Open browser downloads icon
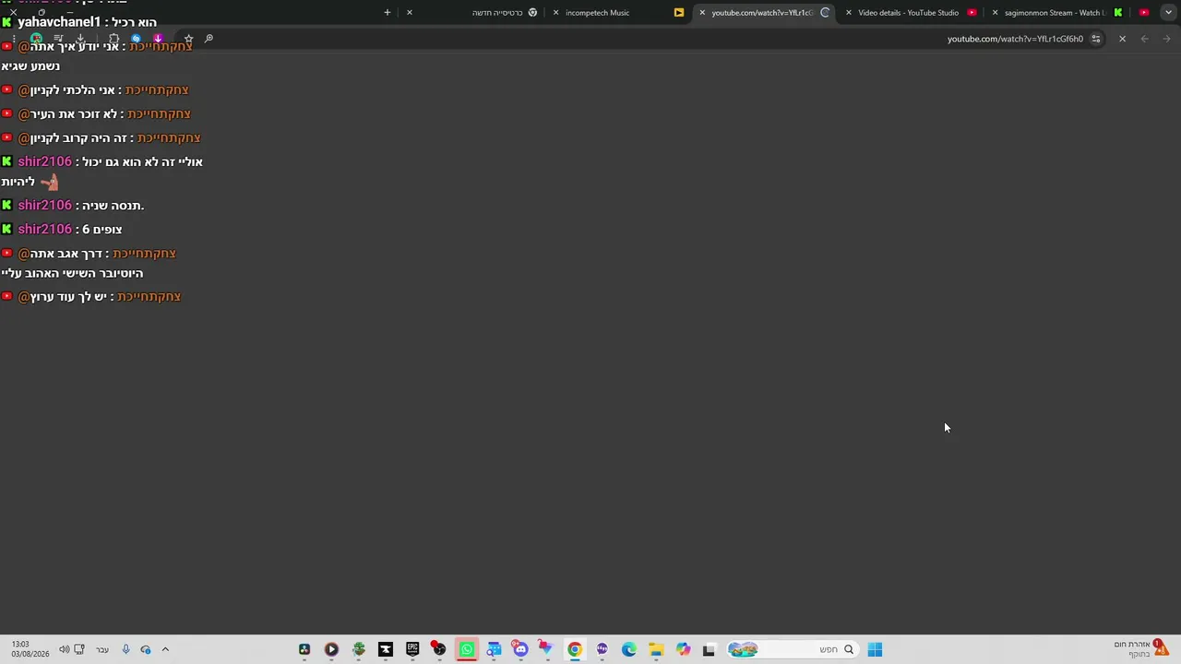The image size is (1181, 664). pyautogui.click(x=80, y=38)
